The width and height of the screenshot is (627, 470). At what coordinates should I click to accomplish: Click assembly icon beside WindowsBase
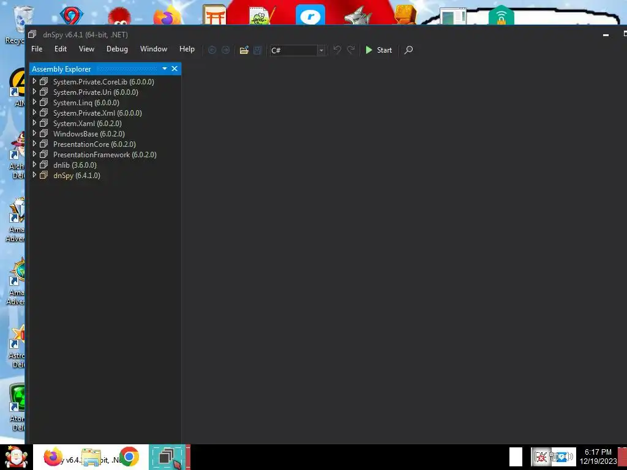tap(44, 133)
